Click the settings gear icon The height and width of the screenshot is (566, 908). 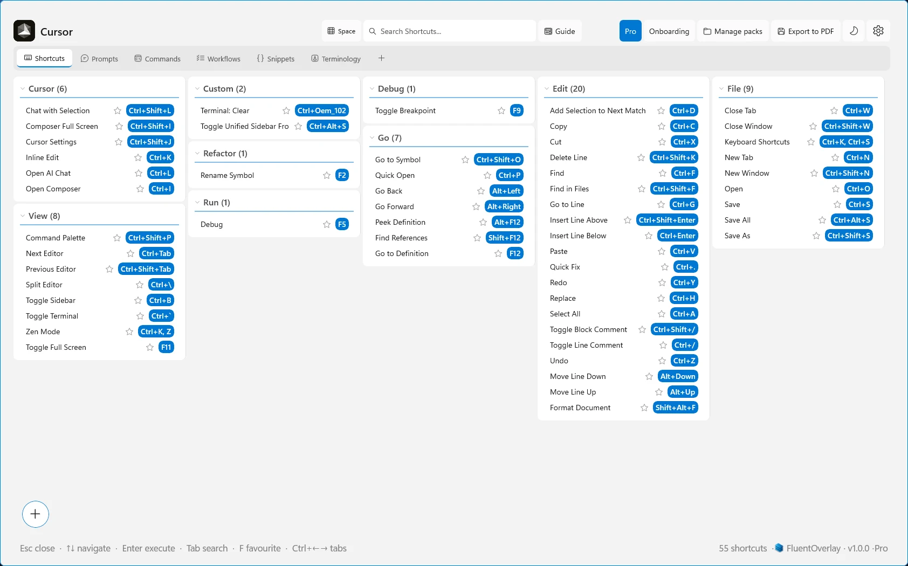point(878,31)
